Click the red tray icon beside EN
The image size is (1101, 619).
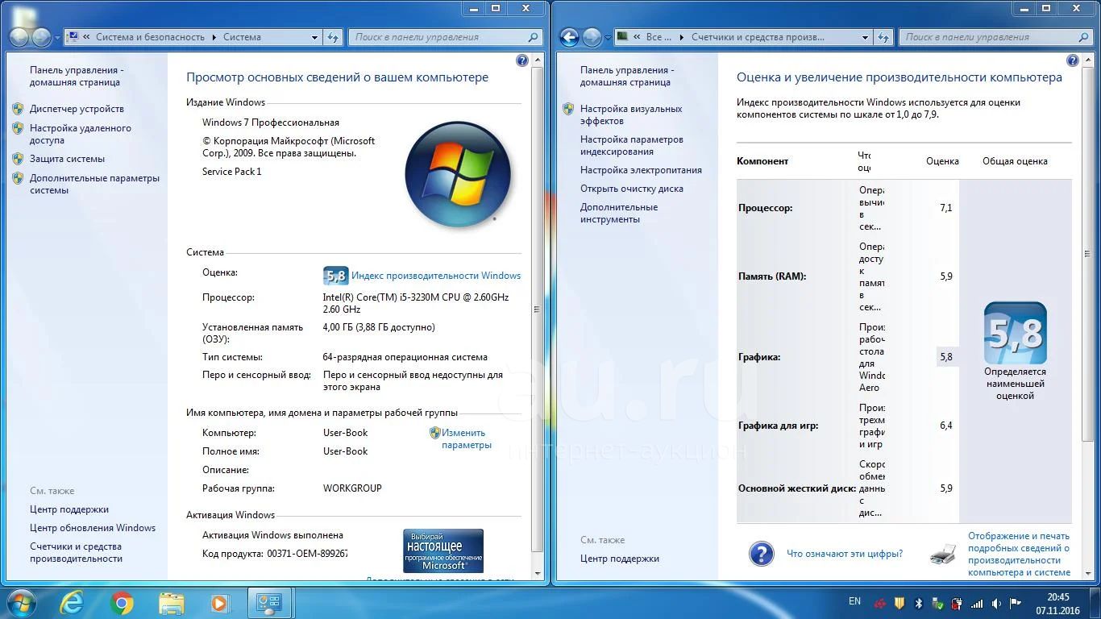coord(879,604)
